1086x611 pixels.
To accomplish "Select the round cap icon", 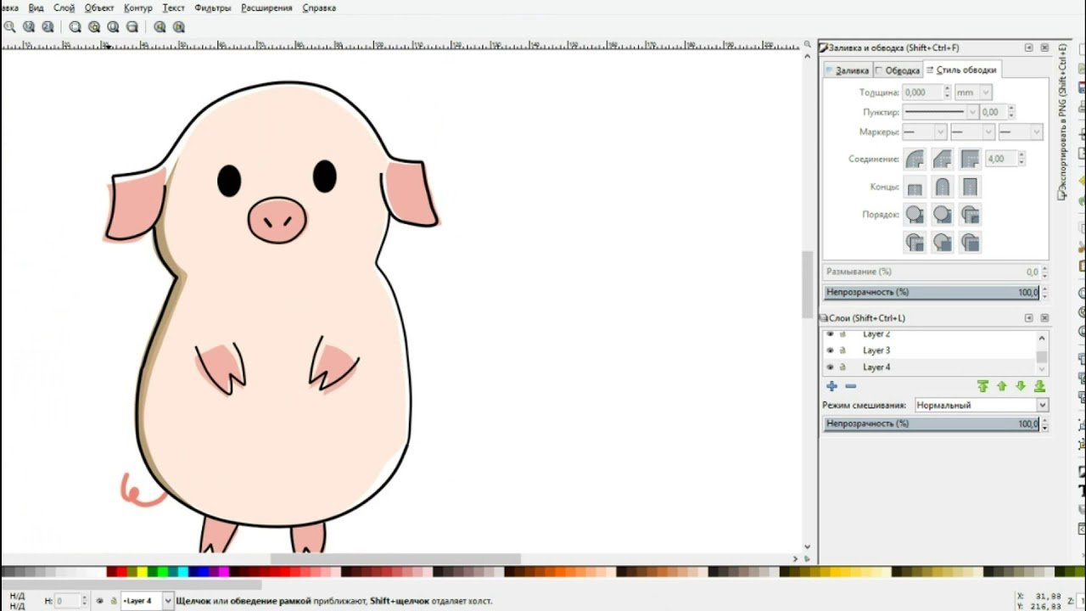I will pos(943,187).
